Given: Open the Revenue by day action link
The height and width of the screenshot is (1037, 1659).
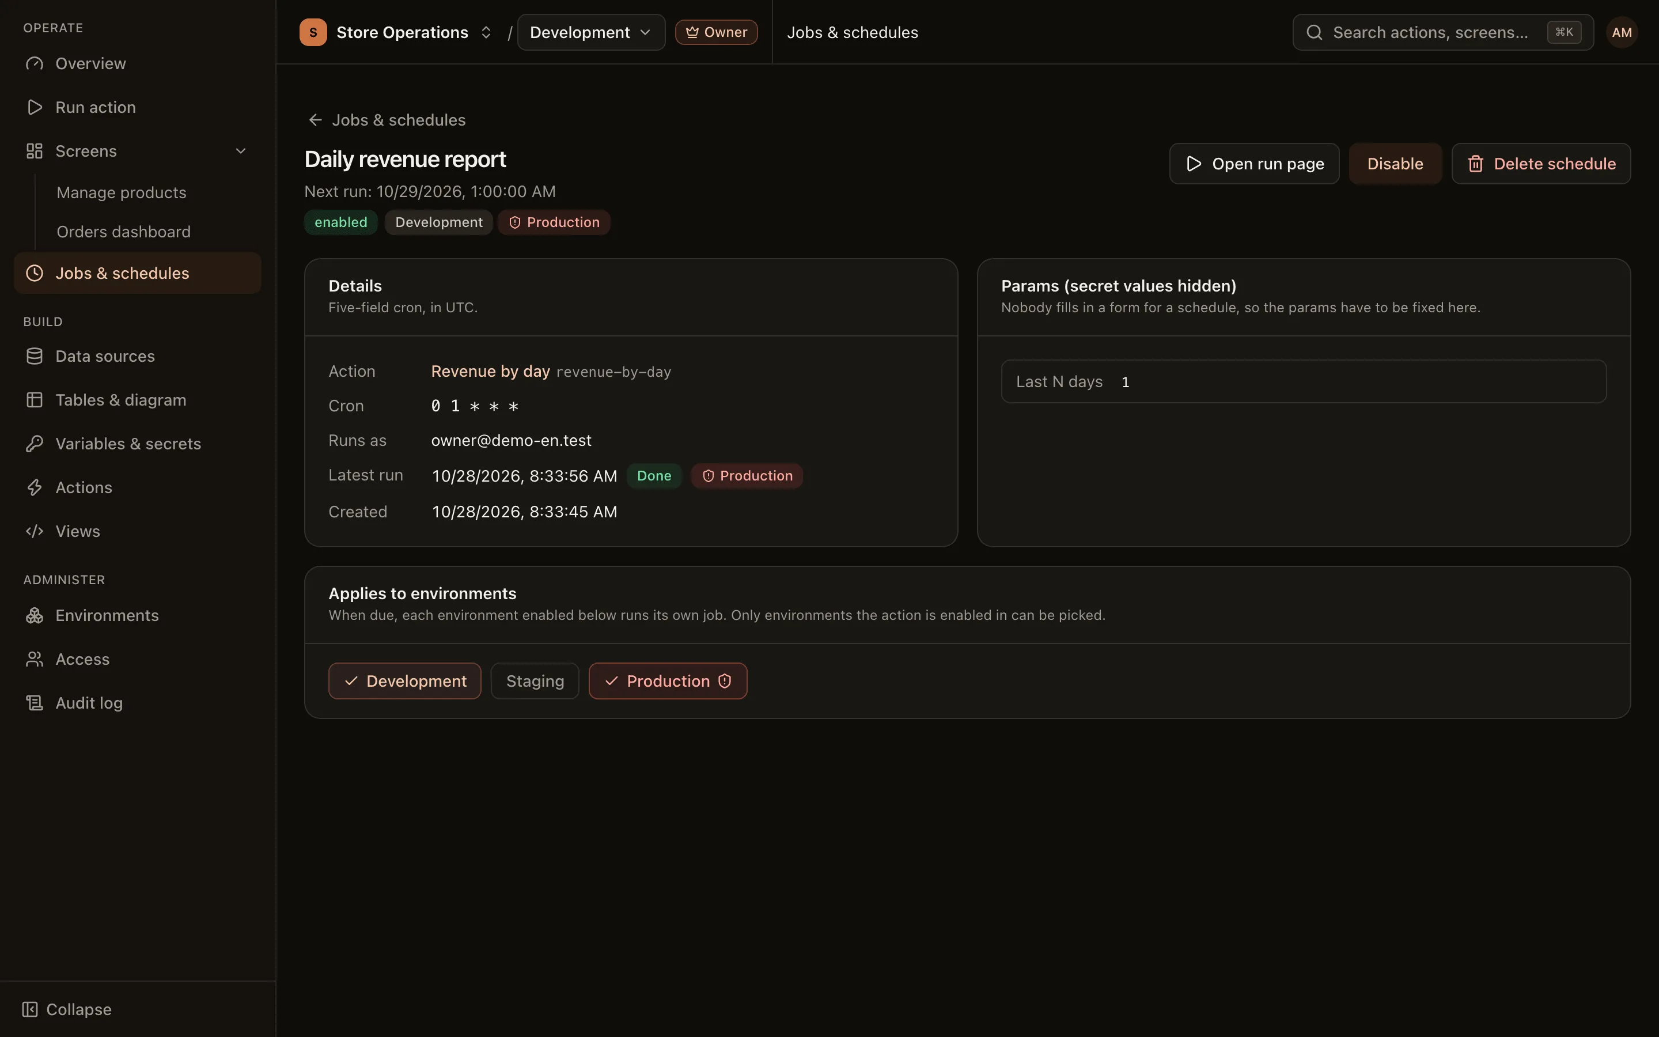Looking at the screenshot, I should pos(491,371).
